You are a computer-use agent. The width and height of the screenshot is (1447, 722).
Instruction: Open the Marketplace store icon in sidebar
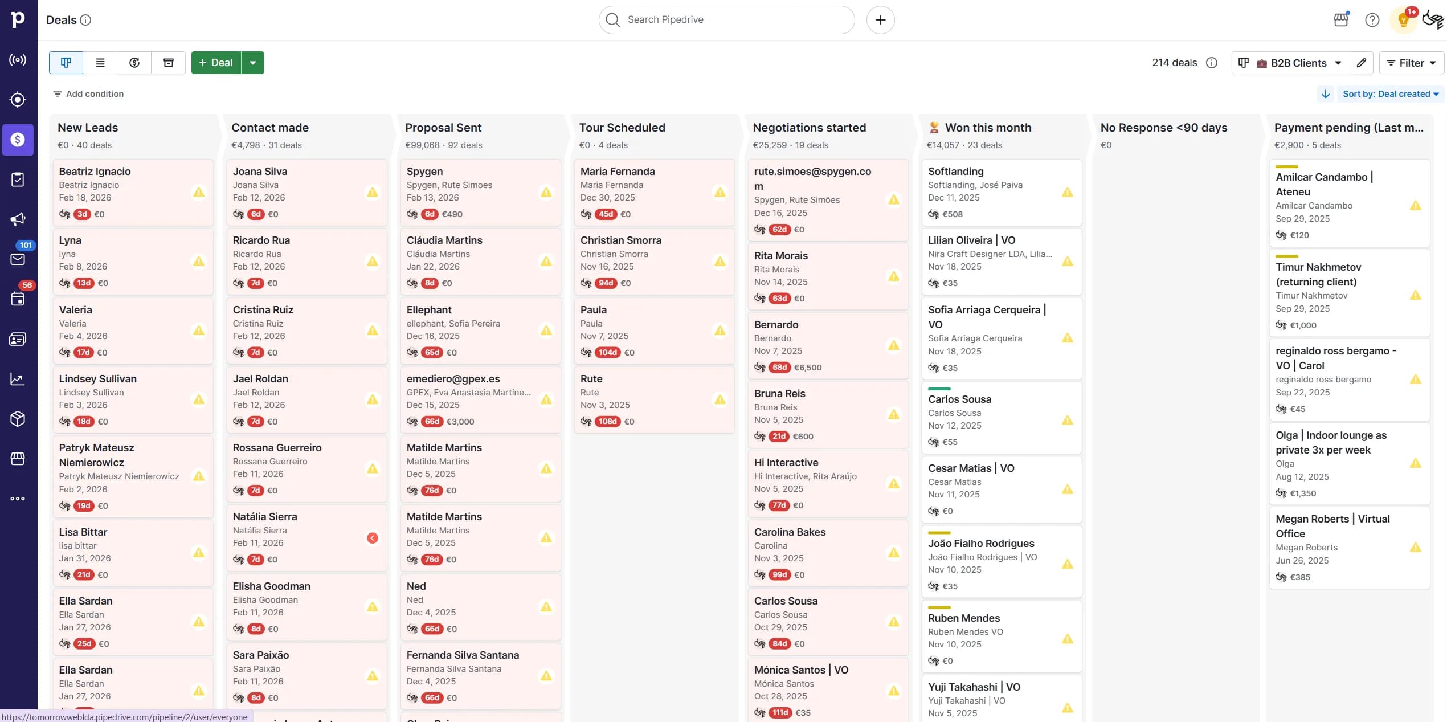18,459
